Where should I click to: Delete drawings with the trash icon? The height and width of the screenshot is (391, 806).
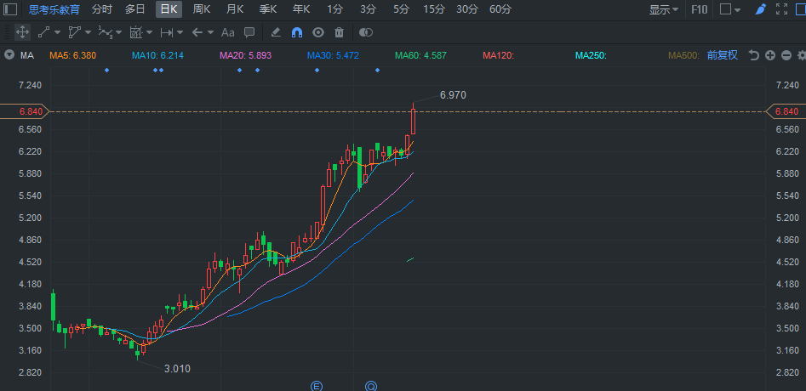339,32
